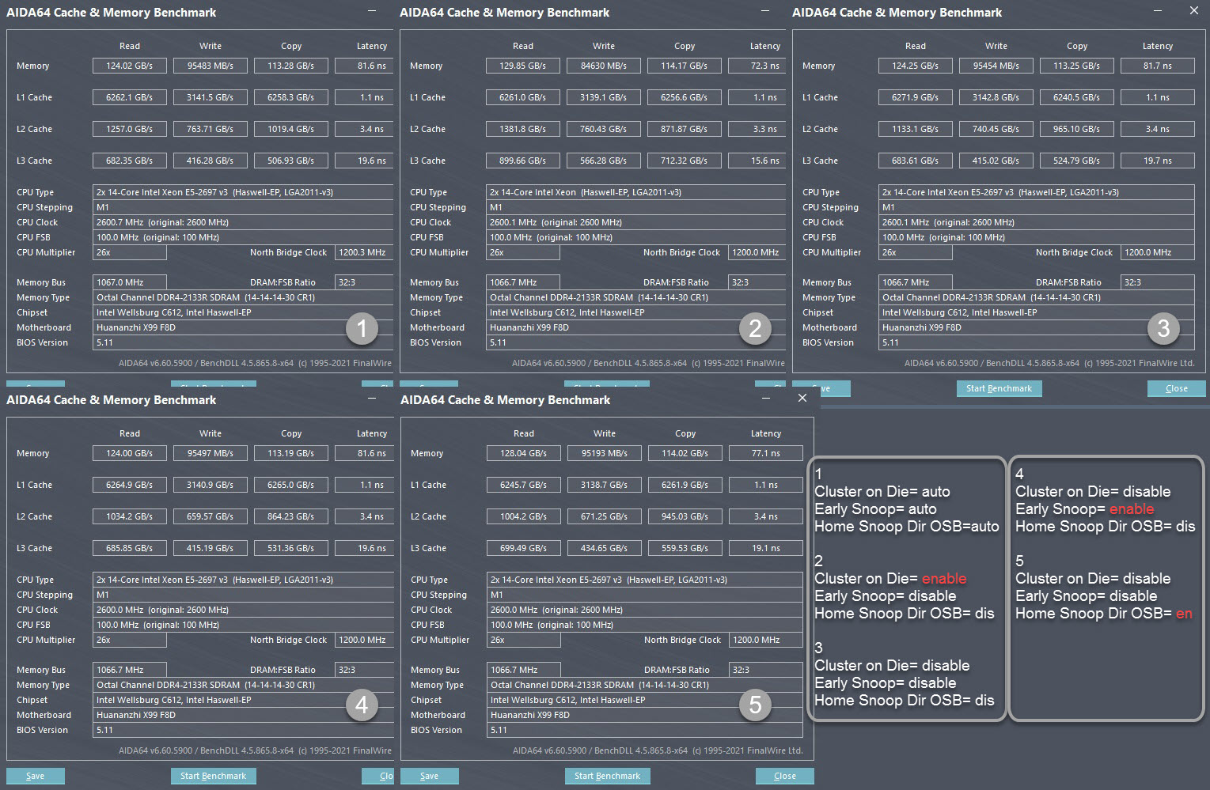Click the 95193 MB/s Memory Write value
This screenshot has height=790, width=1210.
(x=605, y=453)
